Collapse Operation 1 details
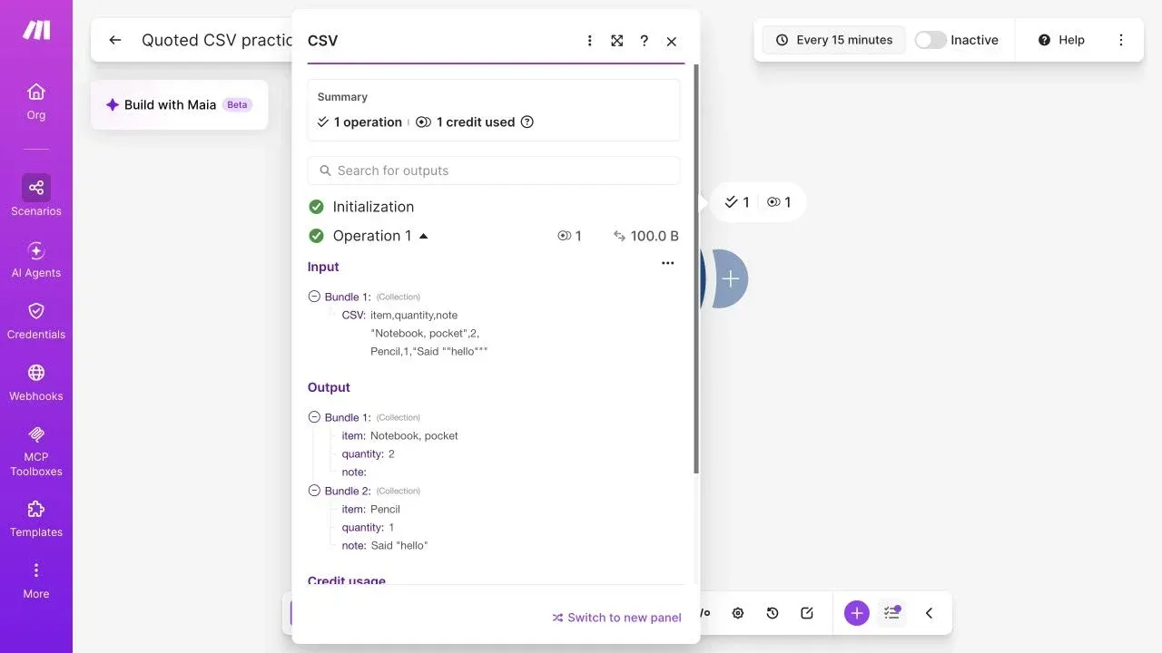The image size is (1162, 653). click(x=423, y=236)
